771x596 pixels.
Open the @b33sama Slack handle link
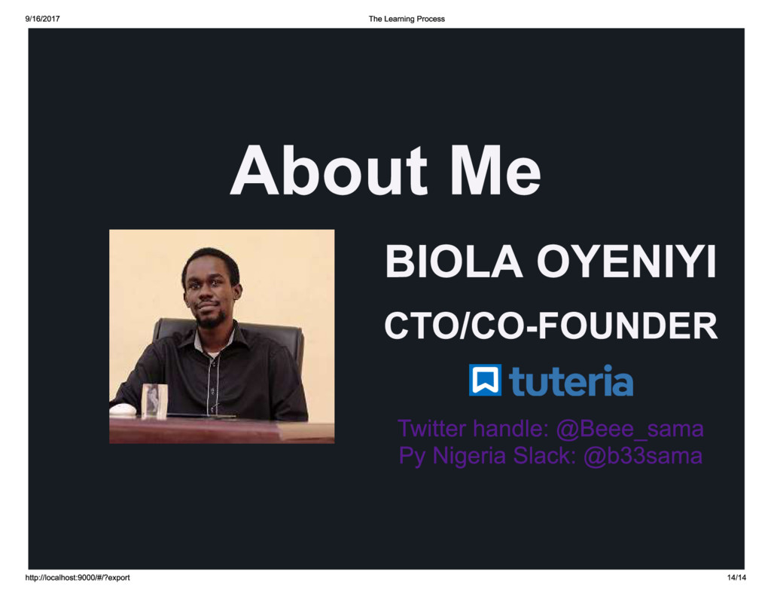643,456
